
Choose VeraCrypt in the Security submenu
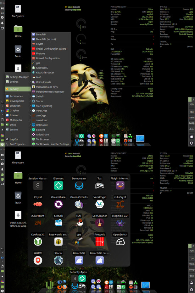(51, 111)
